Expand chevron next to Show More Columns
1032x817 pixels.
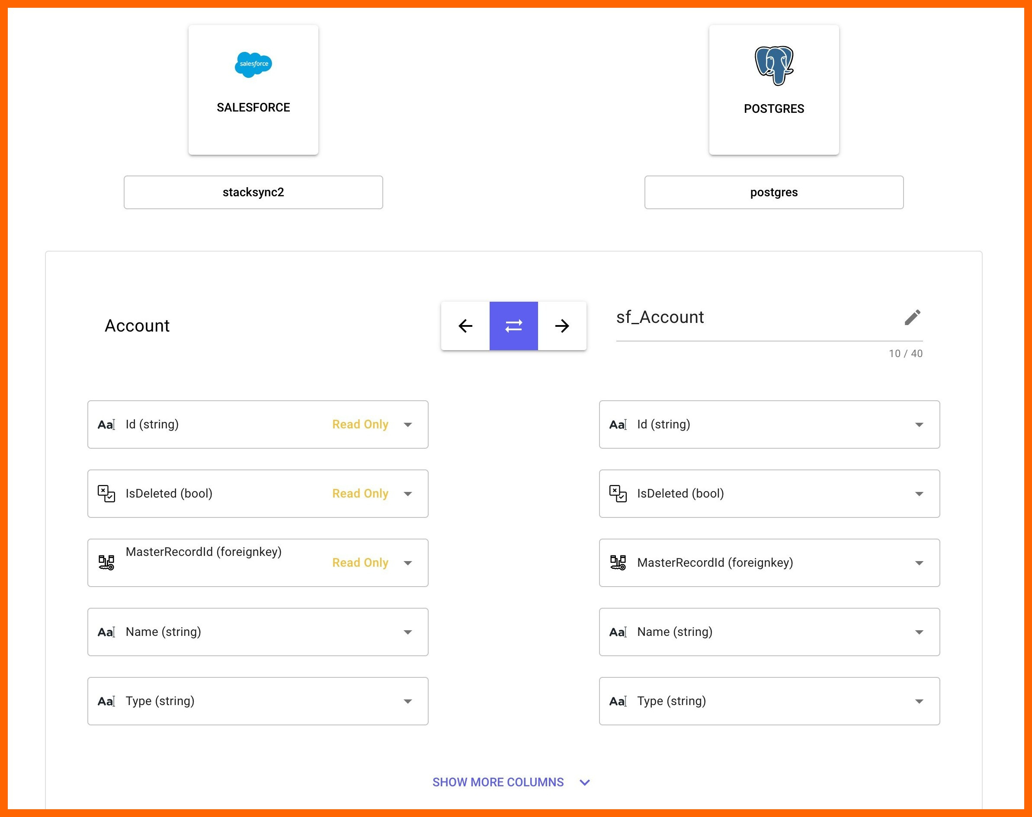click(x=584, y=782)
